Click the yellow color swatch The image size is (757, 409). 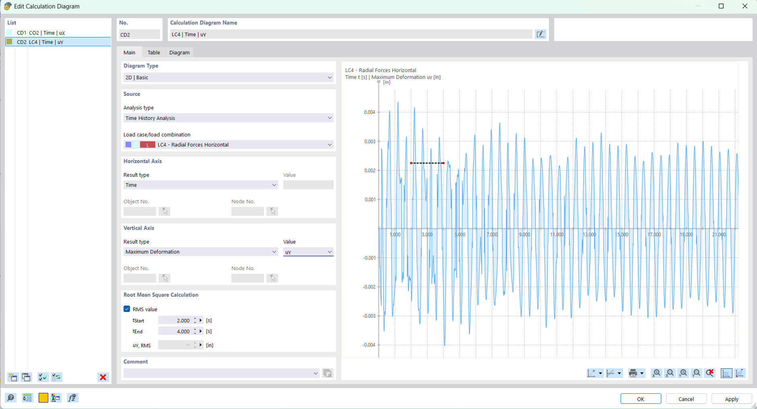43,398
